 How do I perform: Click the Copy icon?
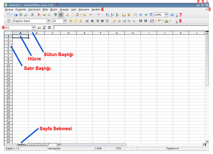pyautogui.click(x=72, y=15)
